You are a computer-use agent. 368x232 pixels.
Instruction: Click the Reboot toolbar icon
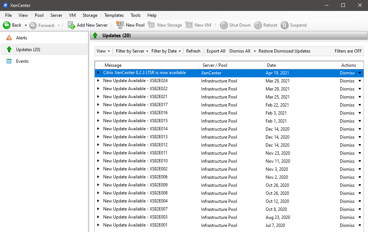pyautogui.click(x=258, y=25)
